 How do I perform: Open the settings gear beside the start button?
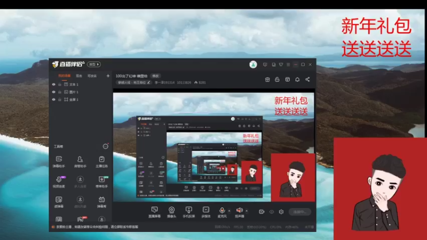click(x=281, y=211)
